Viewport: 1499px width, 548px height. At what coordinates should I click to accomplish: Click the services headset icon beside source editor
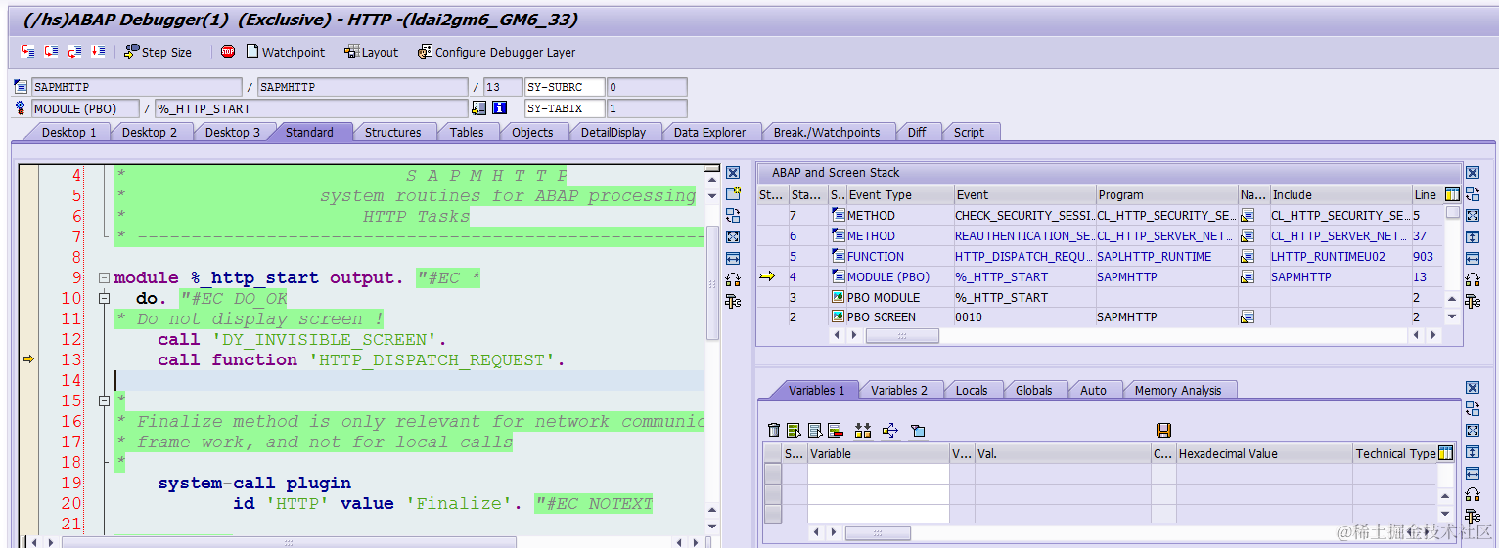733,279
